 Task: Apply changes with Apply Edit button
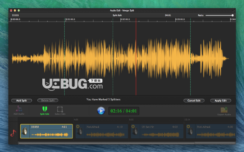click(x=220, y=101)
